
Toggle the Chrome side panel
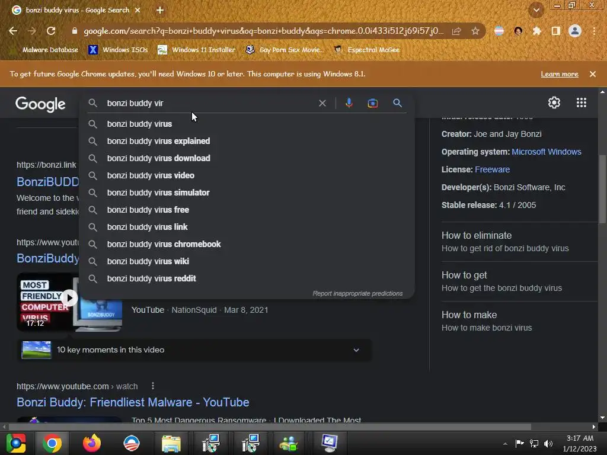tap(556, 31)
